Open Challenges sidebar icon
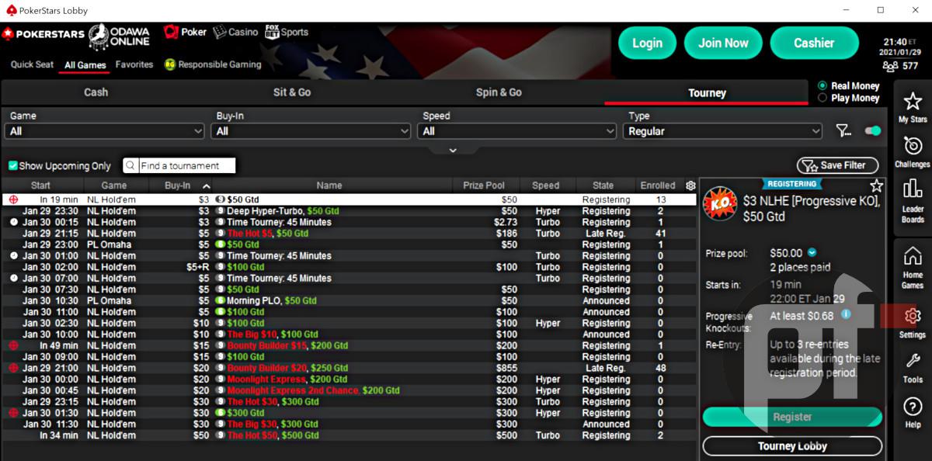 click(913, 145)
